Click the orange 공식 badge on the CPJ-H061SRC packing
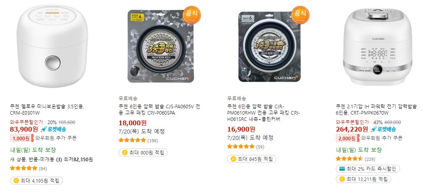Screen dimensions: 423x196 (300, 15)
